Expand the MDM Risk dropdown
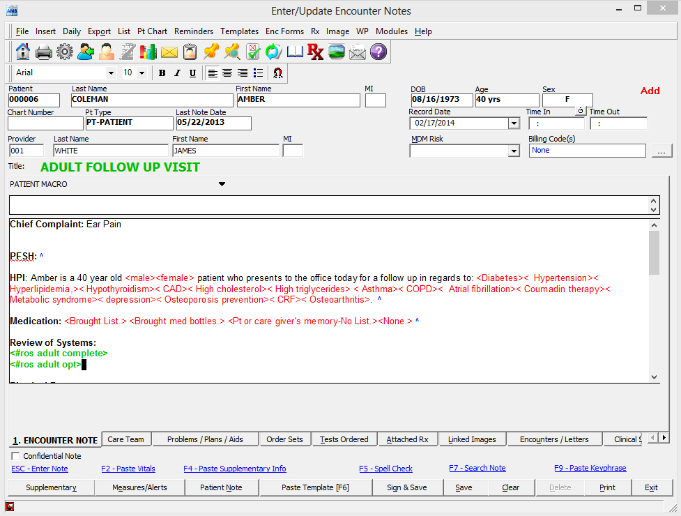Viewport: 681px width, 516px height. pyautogui.click(x=514, y=151)
